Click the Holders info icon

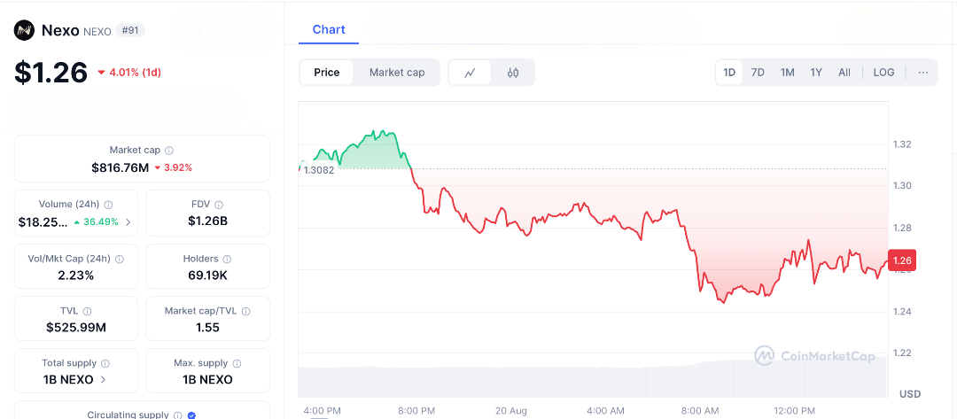coord(227,259)
